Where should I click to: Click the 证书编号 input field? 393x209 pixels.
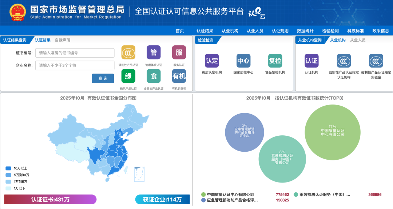[75, 53]
